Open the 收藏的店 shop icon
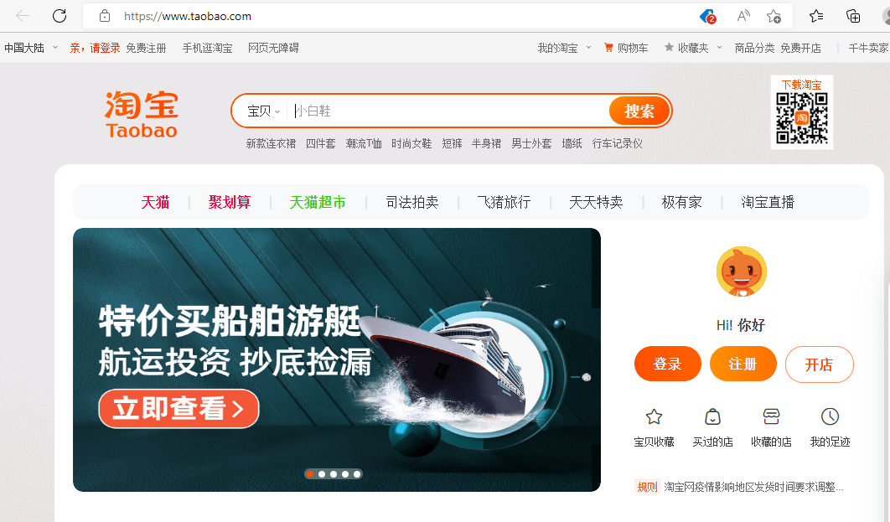Image resolution: width=890 pixels, height=522 pixels. [x=771, y=417]
